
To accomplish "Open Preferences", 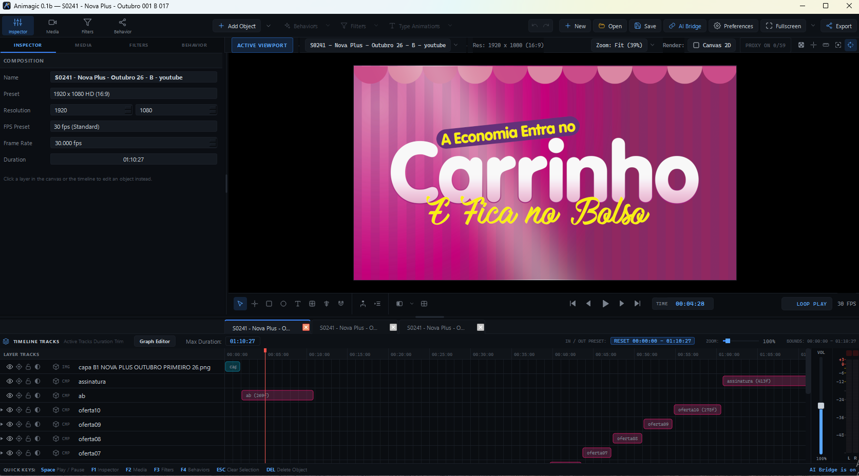I will (x=733, y=26).
